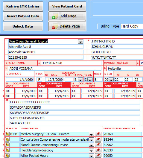This screenshot has height=158, width=143.
Task: Click the CCCCCCCCCCCCCCCCCC line in box 38
Action: click(75, 102)
